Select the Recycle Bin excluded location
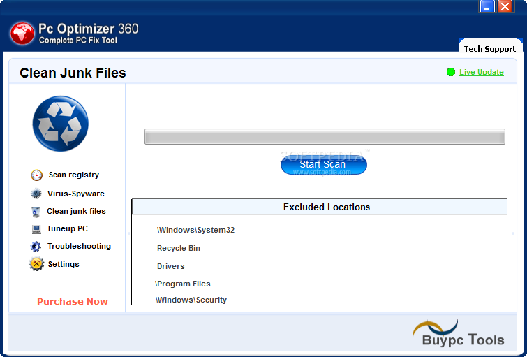This screenshot has height=357, width=527. (179, 248)
